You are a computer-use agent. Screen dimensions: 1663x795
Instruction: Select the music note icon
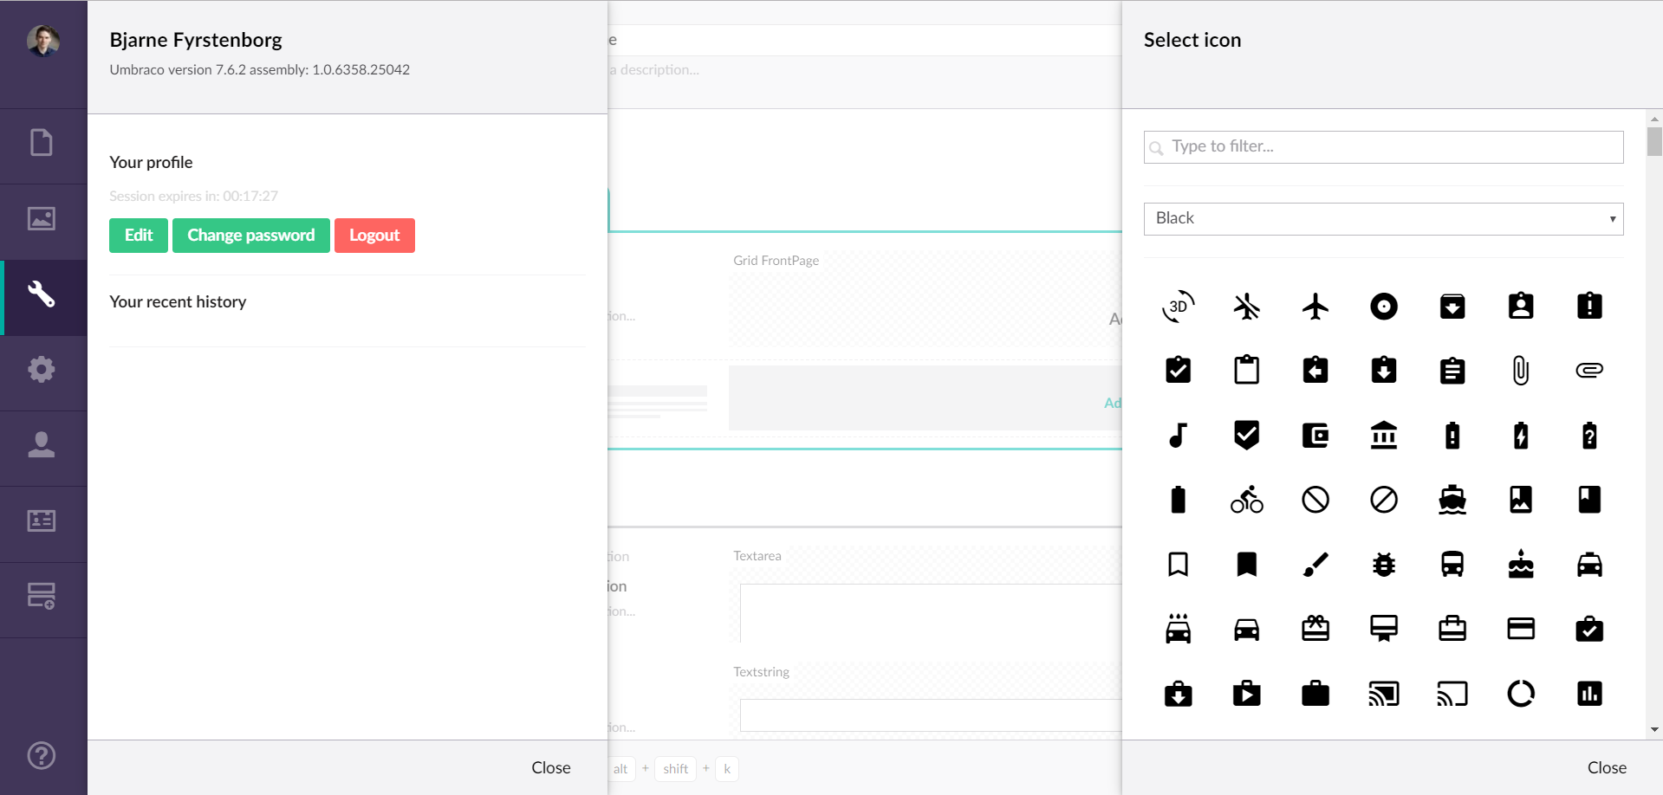coord(1178,435)
